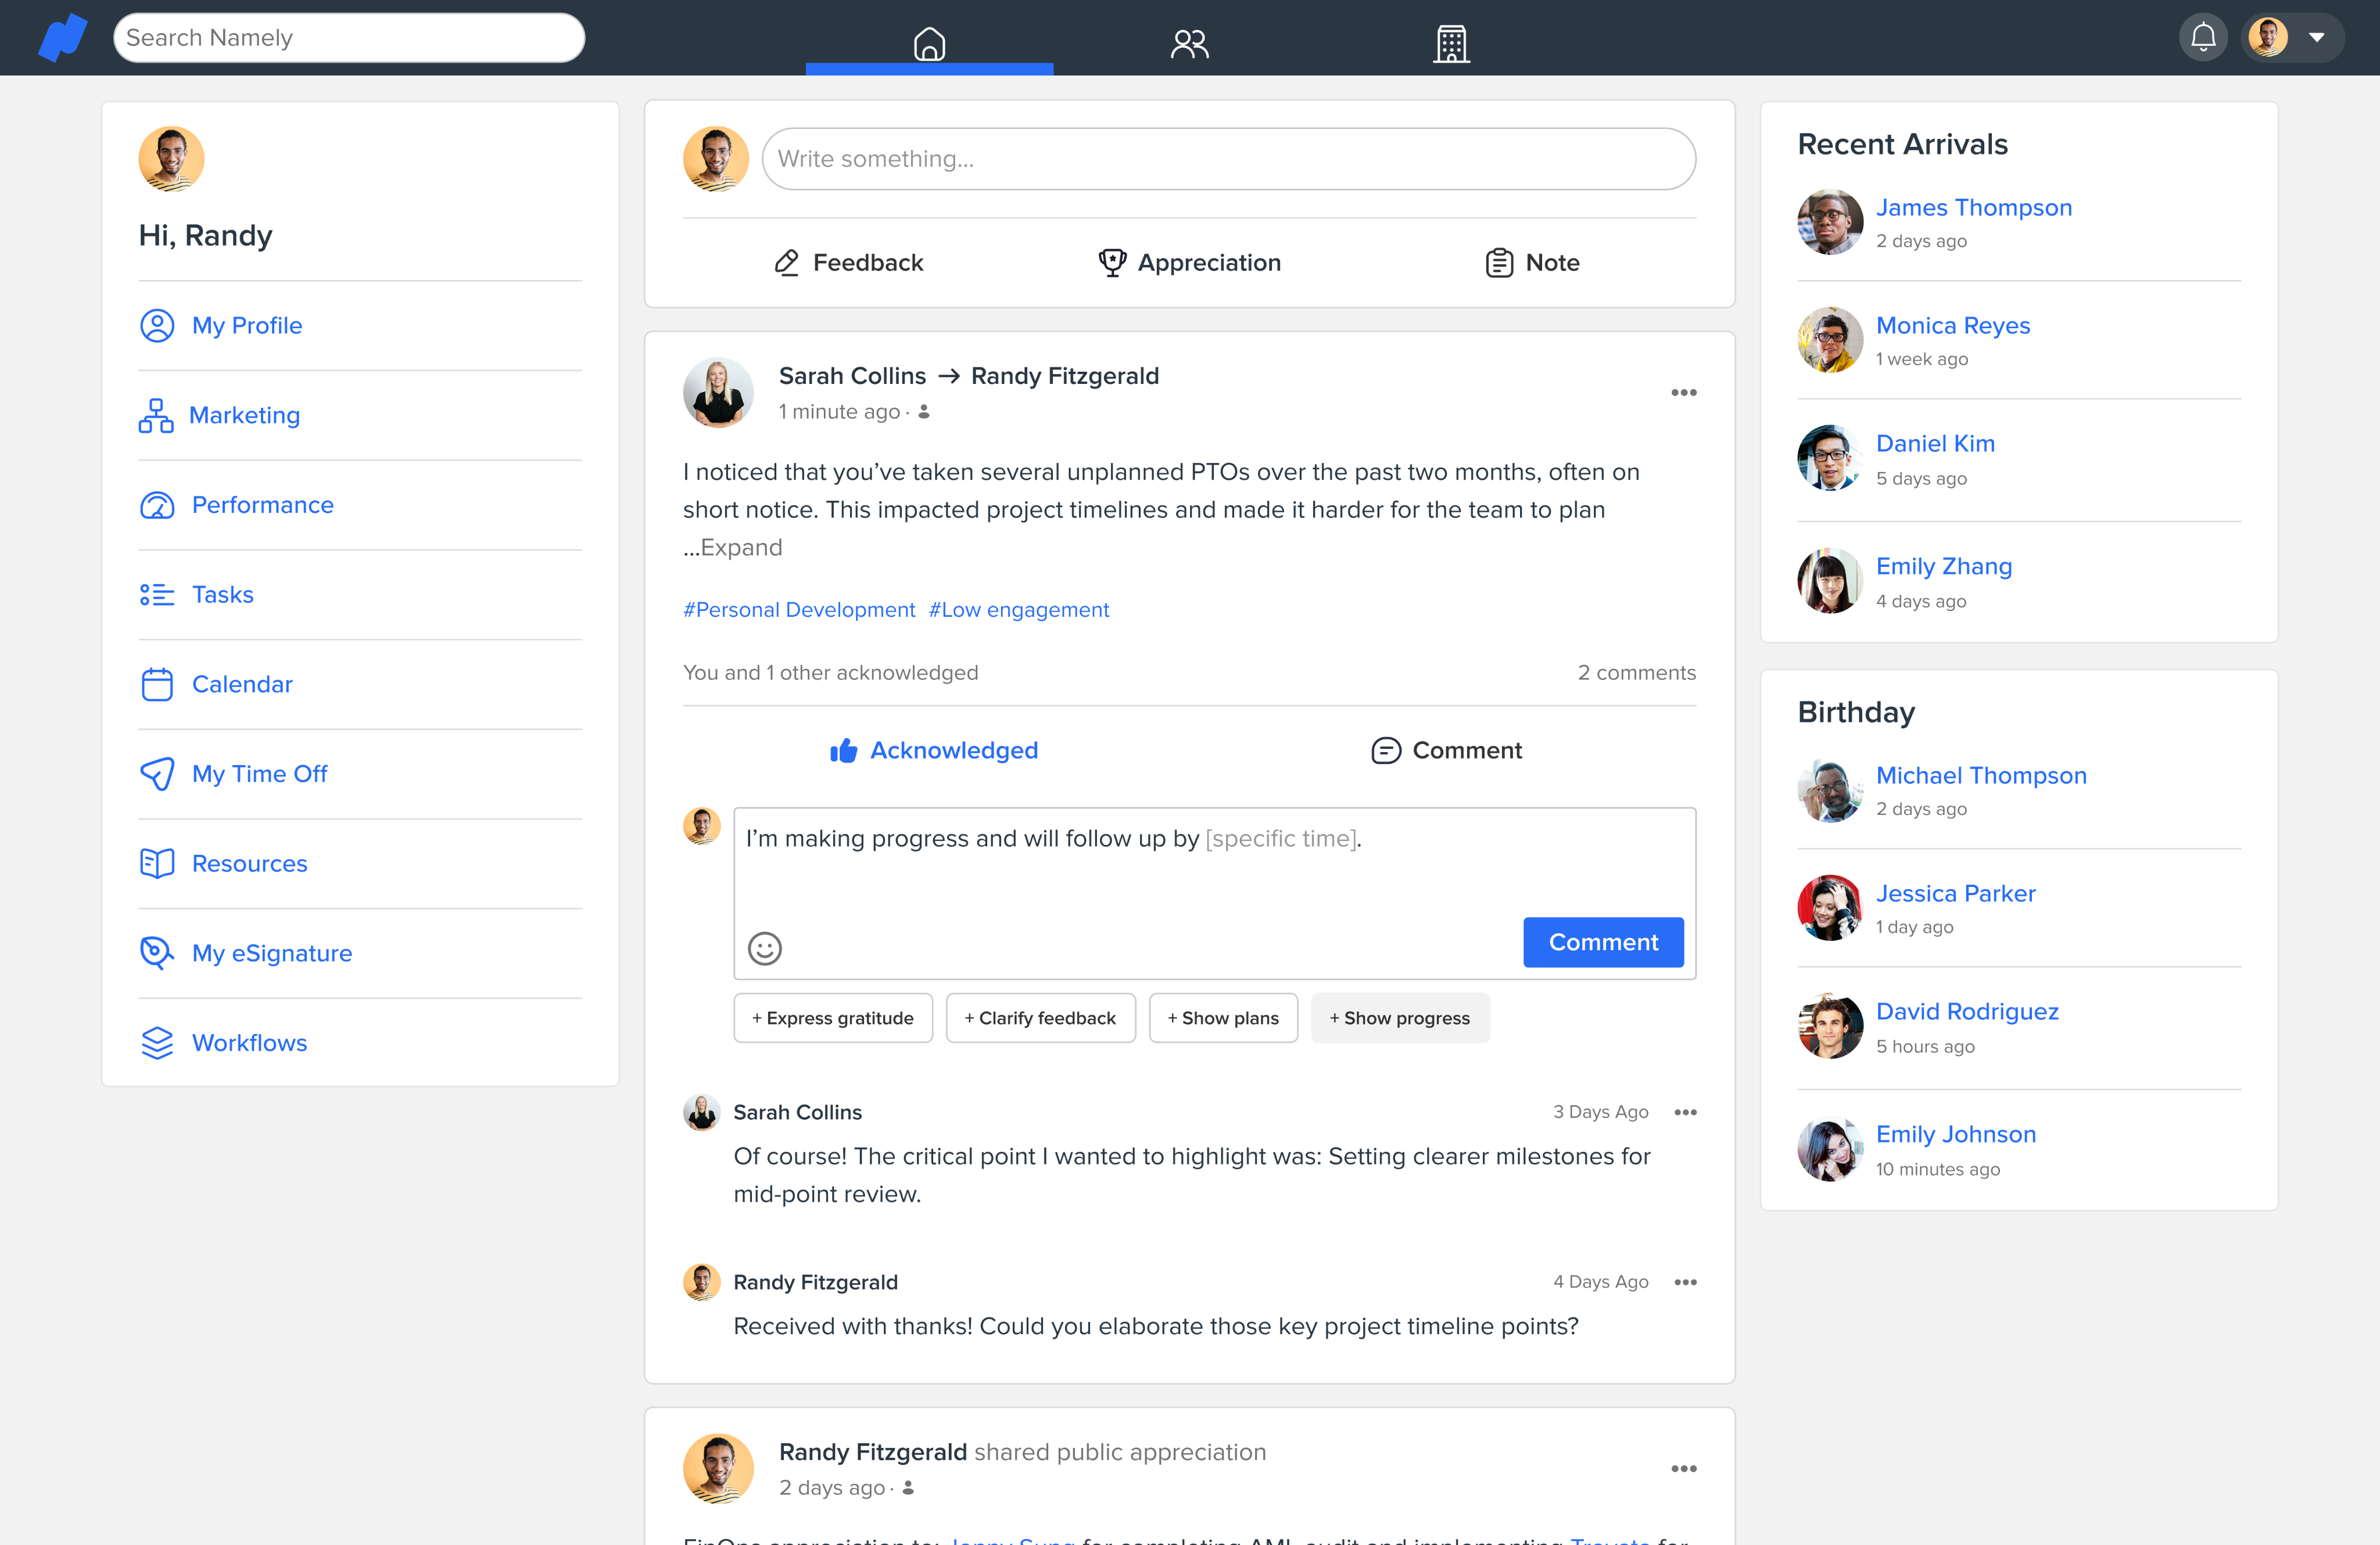Click the Namely logo icon

62,38
